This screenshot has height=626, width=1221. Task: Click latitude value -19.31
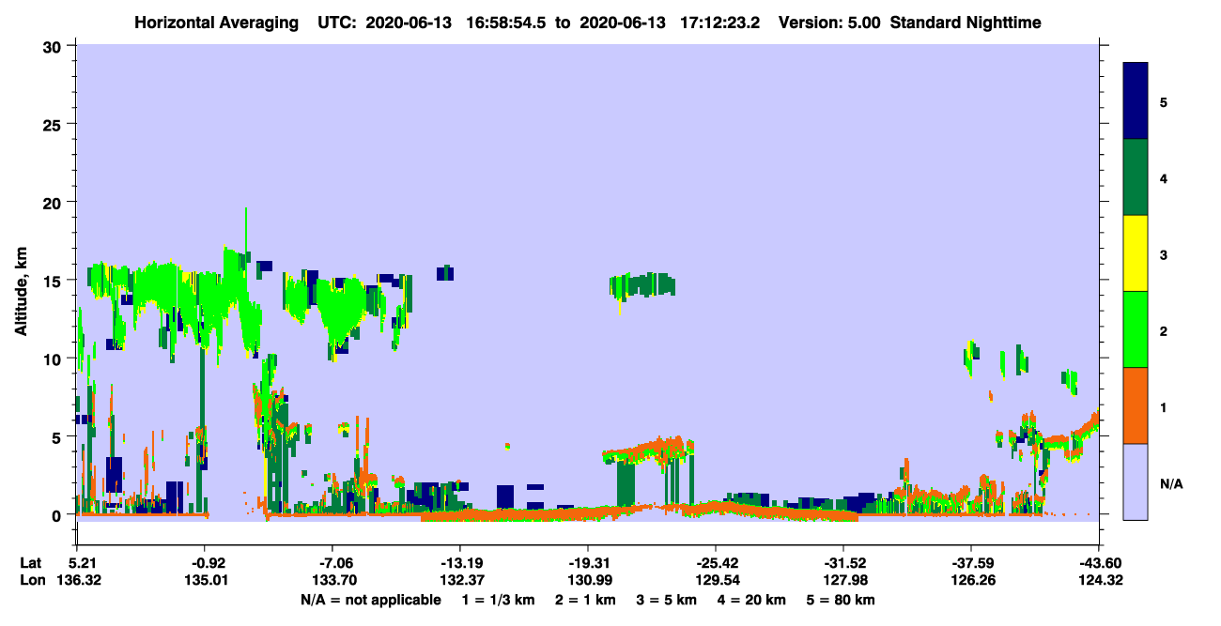tap(587, 562)
